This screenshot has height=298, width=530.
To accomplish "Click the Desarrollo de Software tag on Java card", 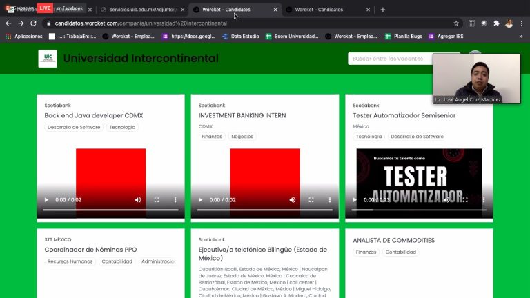I will coord(74,127).
